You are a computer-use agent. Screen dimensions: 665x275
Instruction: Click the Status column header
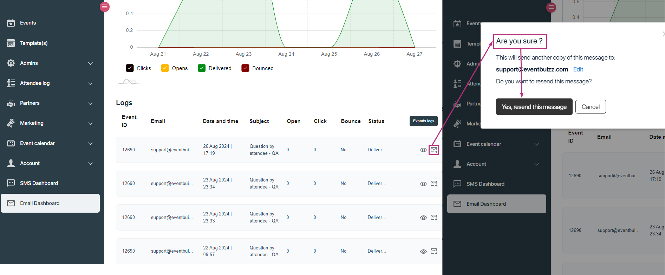pos(376,121)
